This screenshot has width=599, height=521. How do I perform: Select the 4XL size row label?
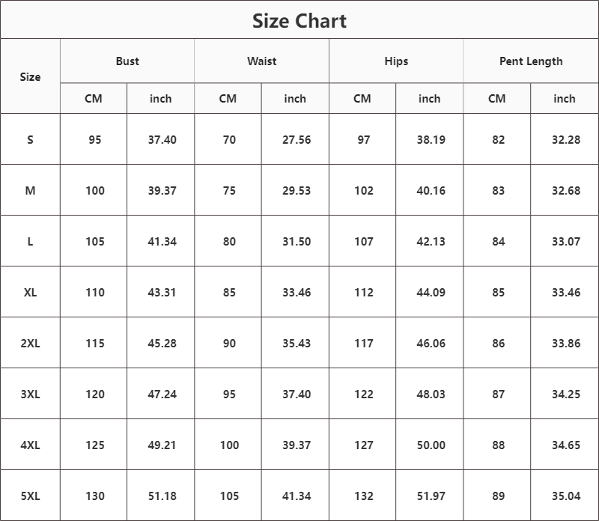(30, 445)
